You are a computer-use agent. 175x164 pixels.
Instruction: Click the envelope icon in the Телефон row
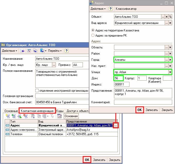(7, 134)
